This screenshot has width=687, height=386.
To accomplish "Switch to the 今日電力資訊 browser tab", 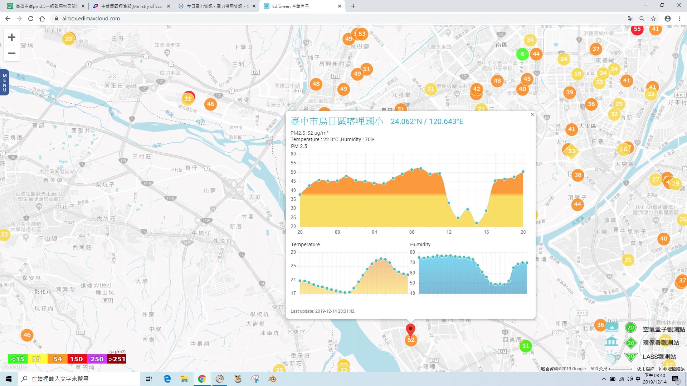I will (217, 6).
